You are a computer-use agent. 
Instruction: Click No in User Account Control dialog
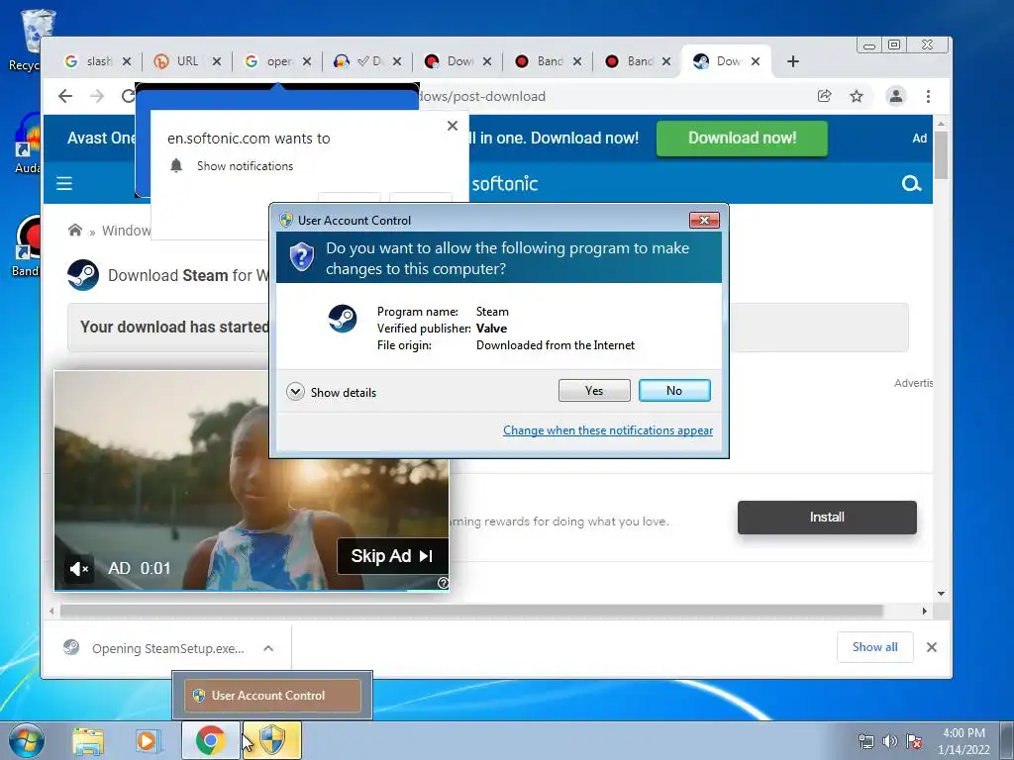673,390
